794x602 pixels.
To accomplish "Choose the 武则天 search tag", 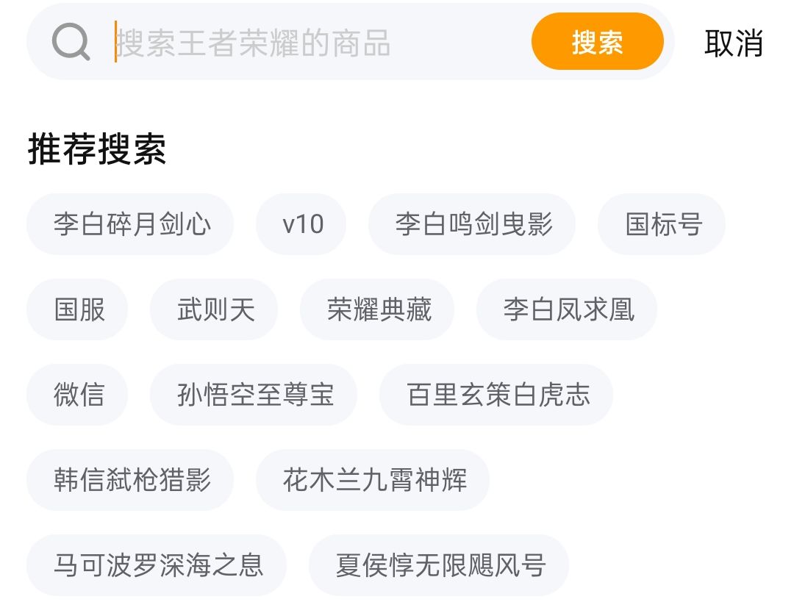I will (x=214, y=309).
